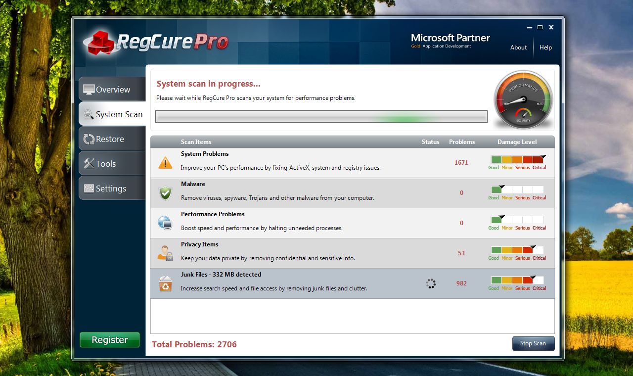The width and height of the screenshot is (633, 376).
Task: Click the scan progress bar
Action: pos(320,116)
